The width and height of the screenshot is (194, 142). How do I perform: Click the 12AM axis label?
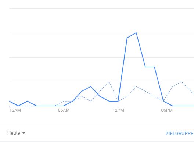pos(15,110)
